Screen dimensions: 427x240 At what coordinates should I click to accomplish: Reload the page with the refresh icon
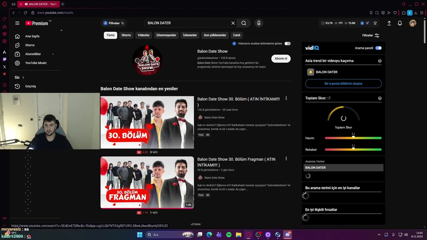(x=25, y=13)
